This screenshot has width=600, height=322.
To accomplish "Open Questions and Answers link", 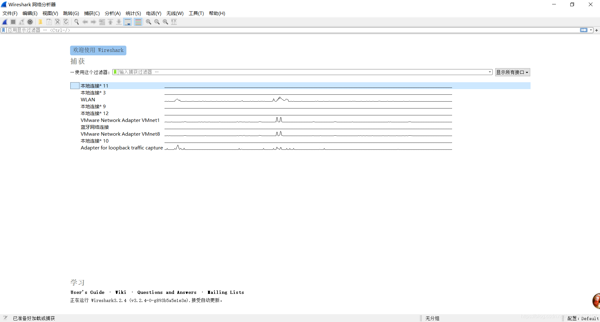I will pos(167,292).
